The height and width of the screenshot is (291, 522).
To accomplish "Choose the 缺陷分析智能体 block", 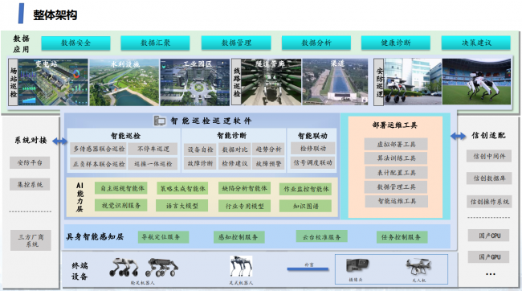I will pyautogui.click(x=244, y=188).
